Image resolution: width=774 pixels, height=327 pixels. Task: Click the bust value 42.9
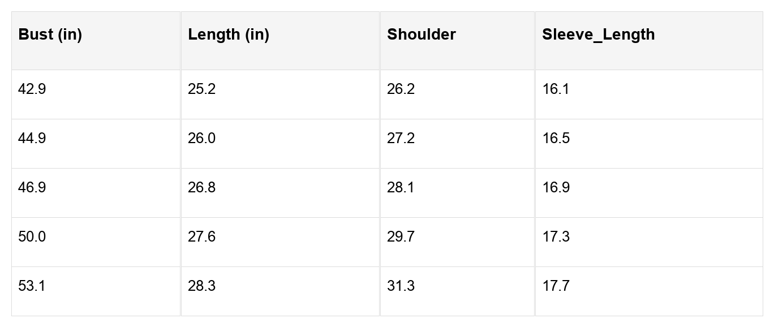click(32, 89)
